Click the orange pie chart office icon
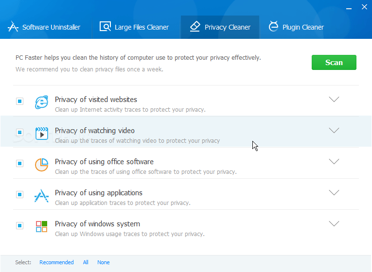The image size is (372, 272). 41,165
